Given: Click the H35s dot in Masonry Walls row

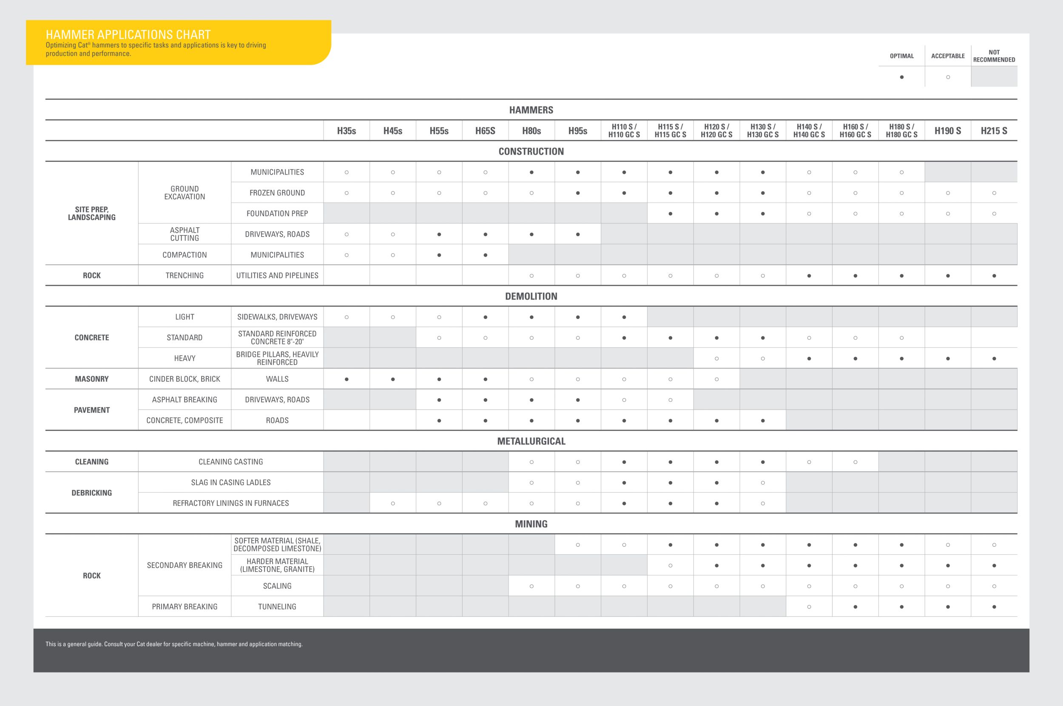Looking at the screenshot, I should 347,379.
